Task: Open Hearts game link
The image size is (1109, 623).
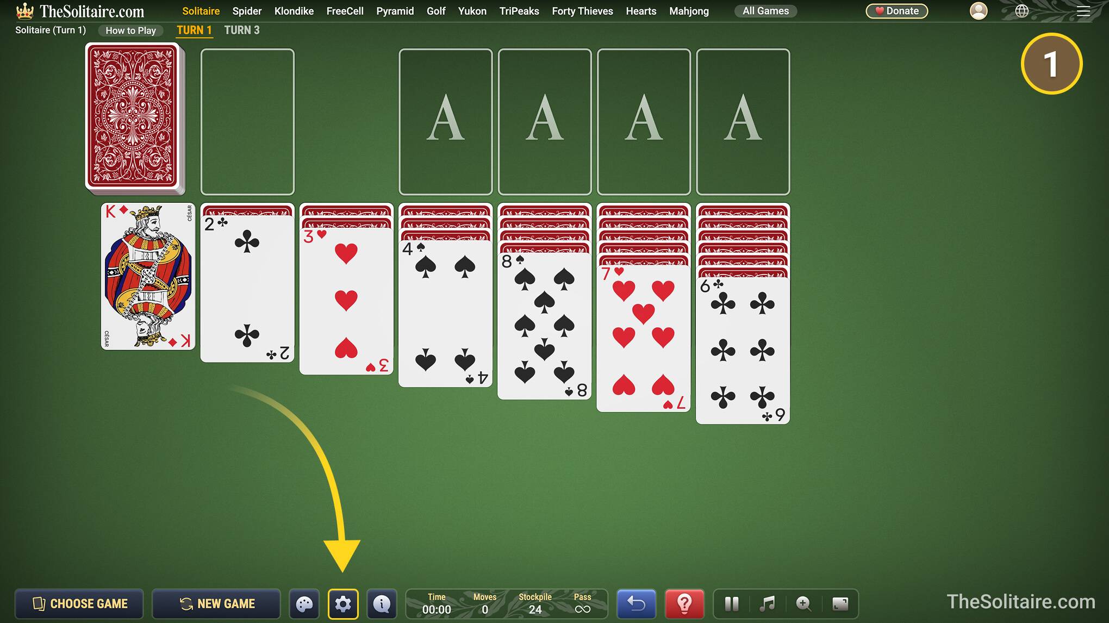Action: tap(641, 11)
